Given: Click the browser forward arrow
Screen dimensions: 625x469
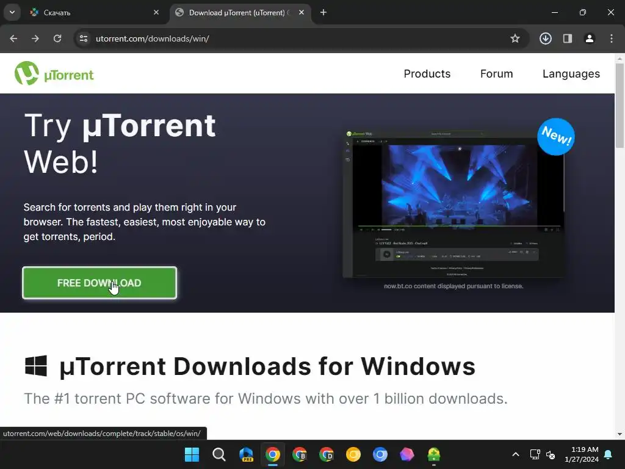Looking at the screenshot, I should [35, 38].
